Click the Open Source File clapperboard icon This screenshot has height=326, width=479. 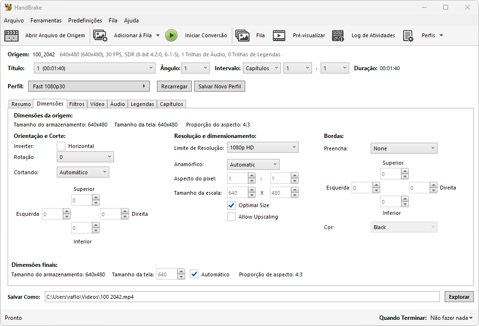(x=11, y=35)
